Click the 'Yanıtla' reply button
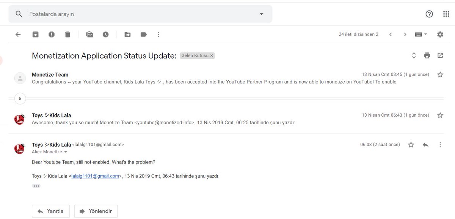 (x=51, y=211)
